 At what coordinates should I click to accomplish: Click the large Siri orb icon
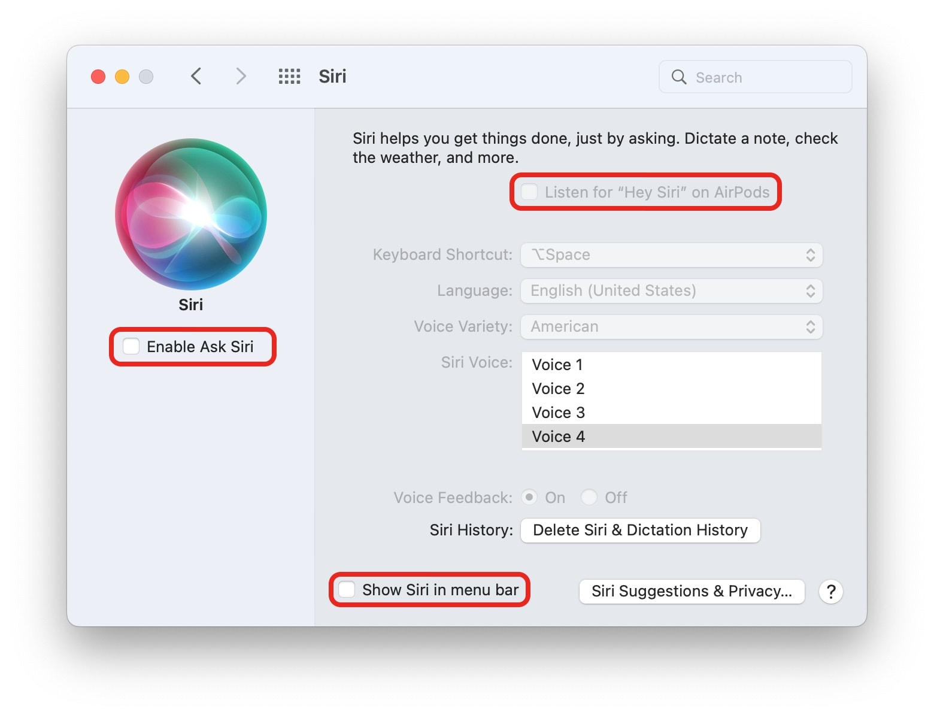(191, 214)
